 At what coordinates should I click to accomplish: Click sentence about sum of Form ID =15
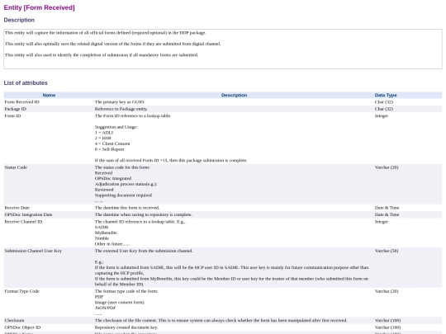coord(171,161)
